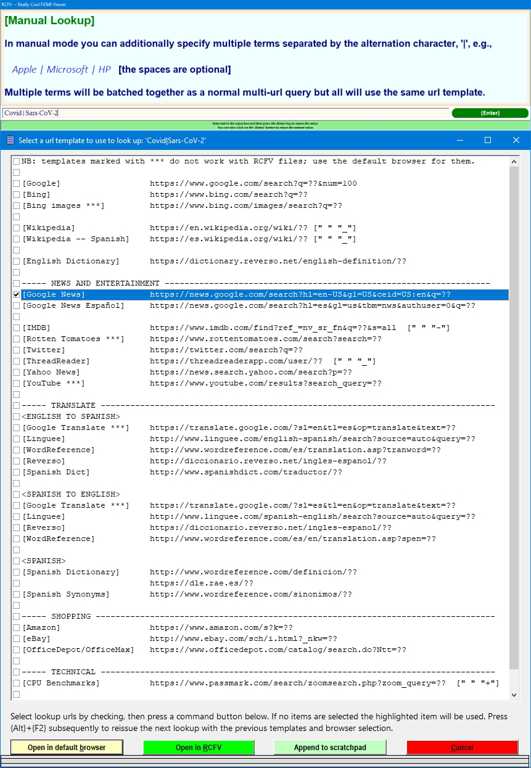The image size is (531, 768).
Task: Check the [Yahoo News] checkbox
Action: [x=16, y=372]
